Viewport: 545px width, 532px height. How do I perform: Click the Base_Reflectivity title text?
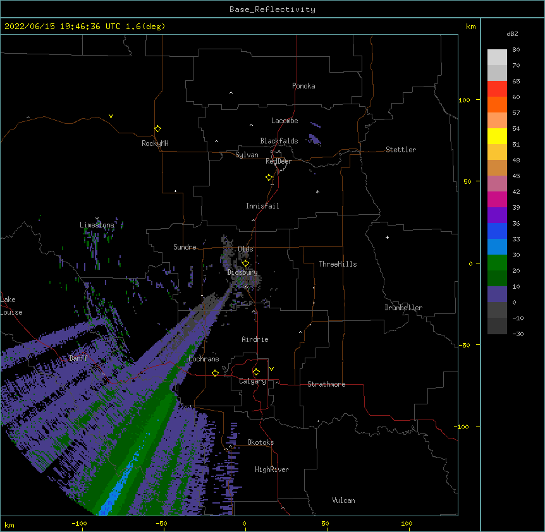(x=272, y=9)
